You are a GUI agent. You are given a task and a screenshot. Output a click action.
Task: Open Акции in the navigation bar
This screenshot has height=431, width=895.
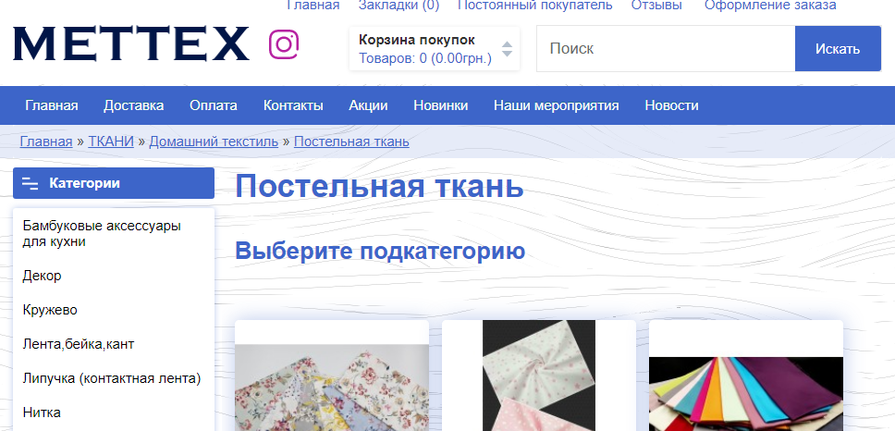tap(368, 105)
